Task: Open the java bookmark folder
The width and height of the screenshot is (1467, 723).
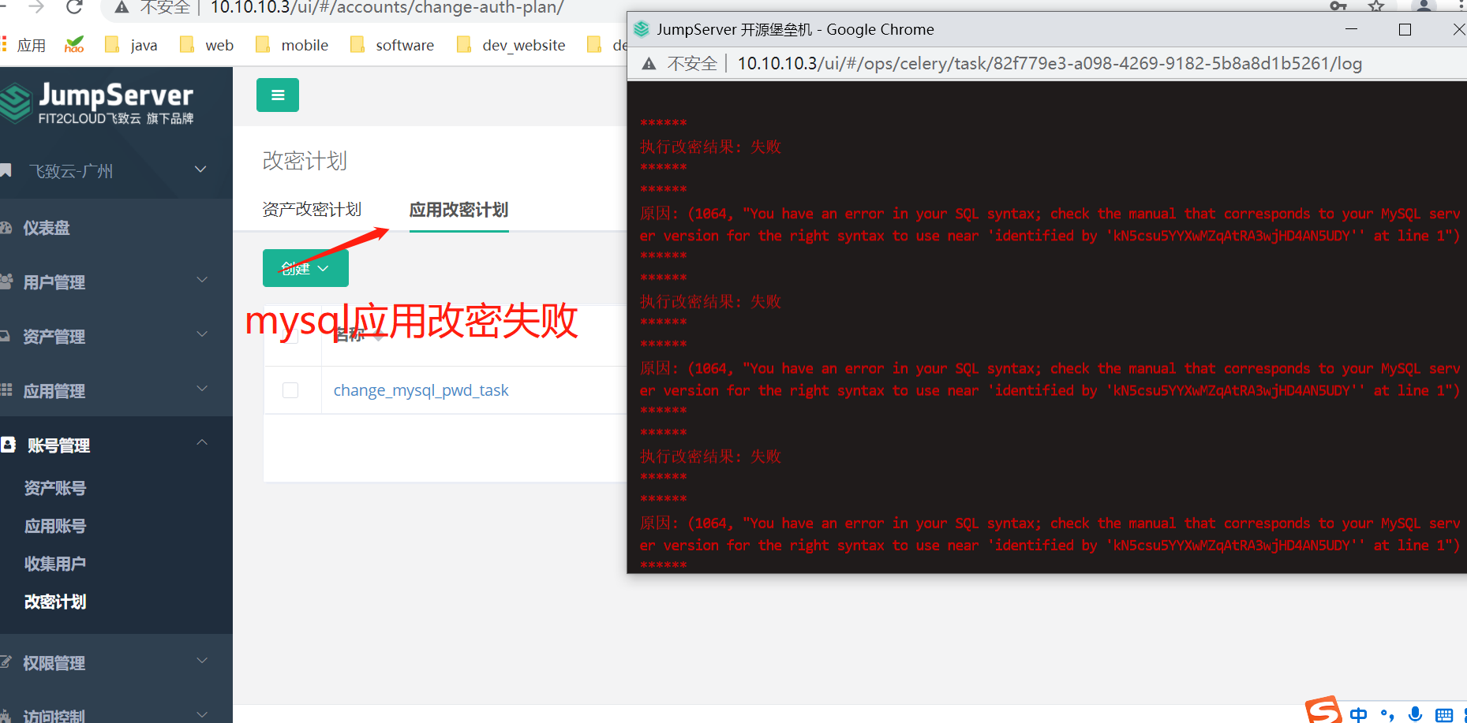Action: coord(131,45)
